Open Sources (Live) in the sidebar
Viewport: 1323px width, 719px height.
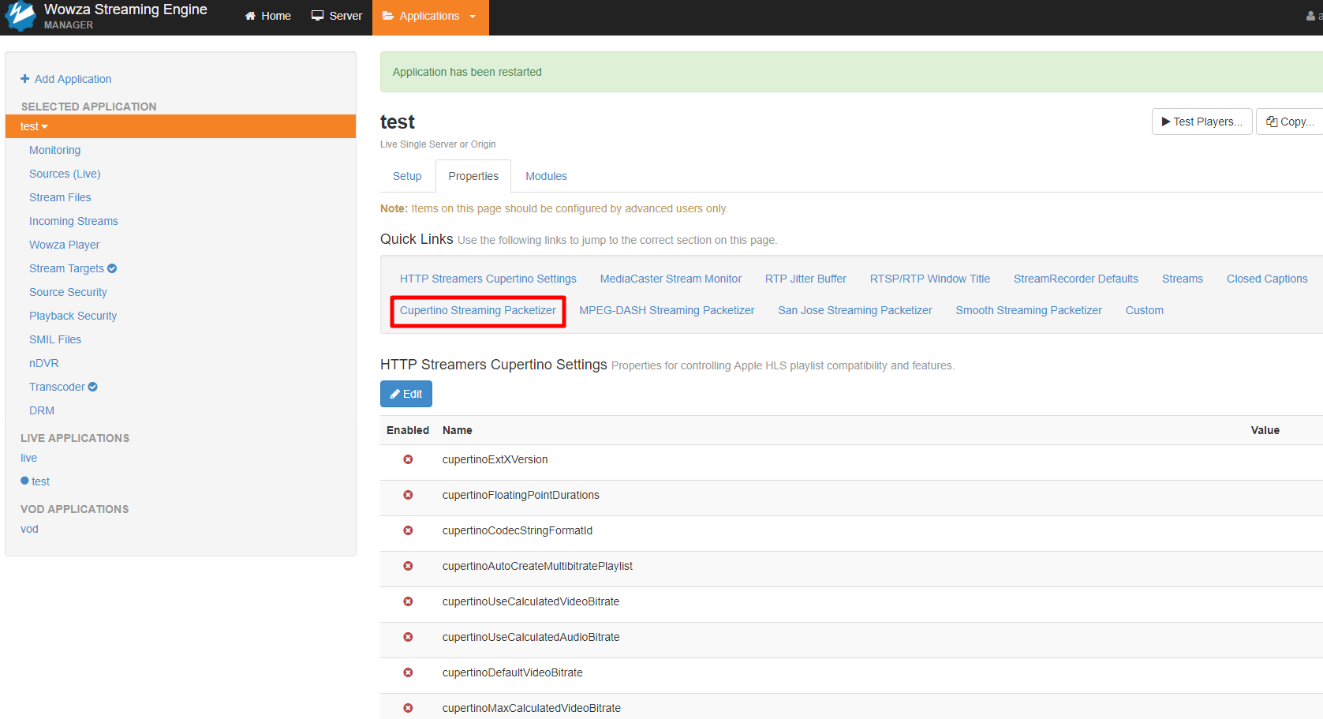point(65,174)
